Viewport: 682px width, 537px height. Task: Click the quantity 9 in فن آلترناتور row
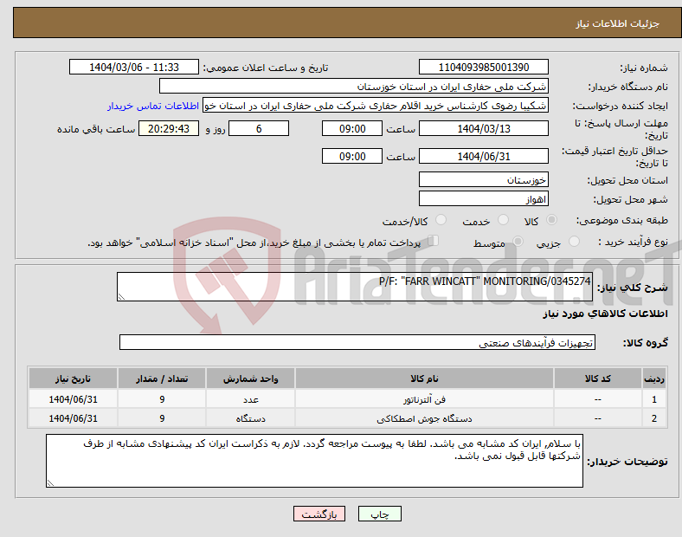pyautogui.click(x=162, y=399)
